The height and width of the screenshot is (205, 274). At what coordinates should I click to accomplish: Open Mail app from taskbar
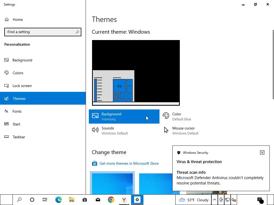[98, 200]
